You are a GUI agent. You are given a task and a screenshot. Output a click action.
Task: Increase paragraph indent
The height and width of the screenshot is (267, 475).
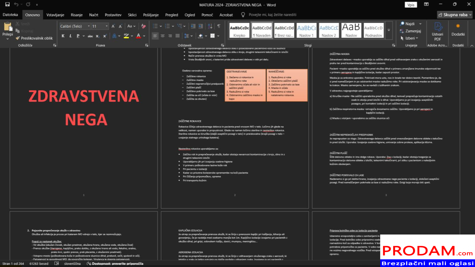pyautogui.click(x=201, y=26)
